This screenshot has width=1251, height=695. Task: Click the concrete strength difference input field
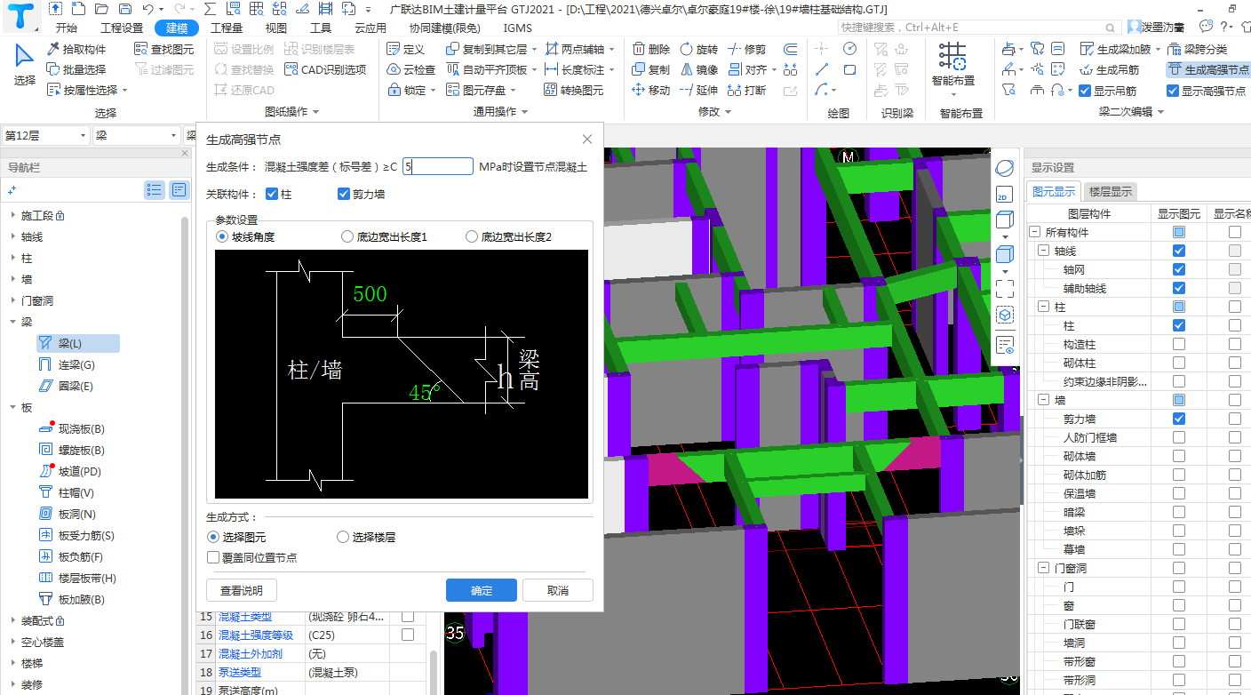(437, 166)
